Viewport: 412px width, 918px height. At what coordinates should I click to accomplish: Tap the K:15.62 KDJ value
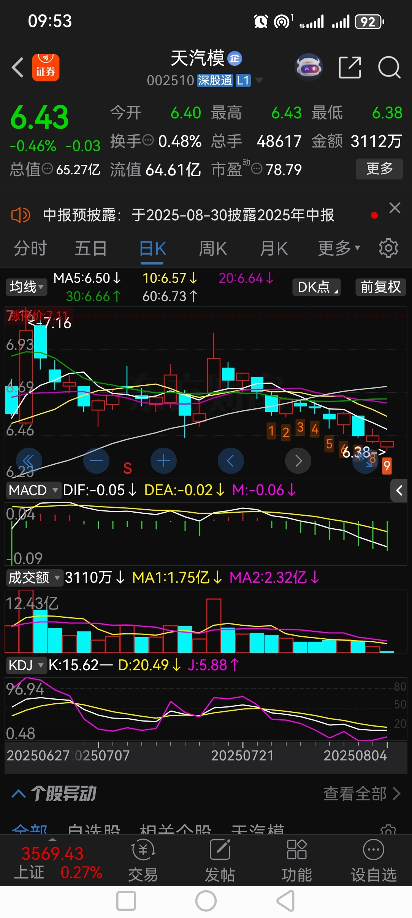[81, 665]
